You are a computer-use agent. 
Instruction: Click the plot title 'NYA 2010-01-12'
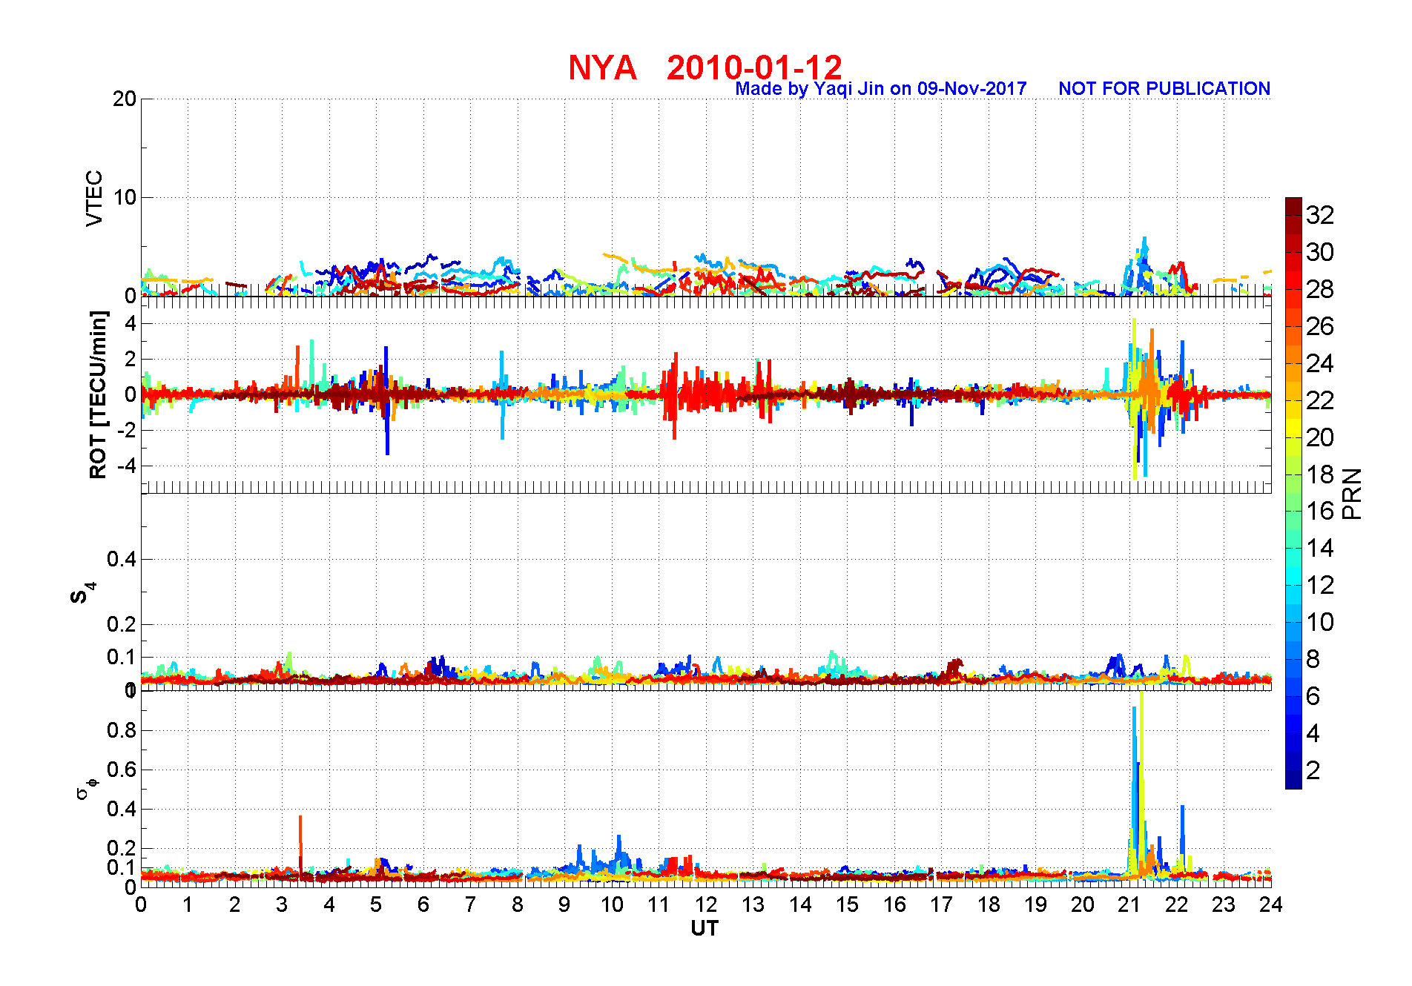[x=705, y=67]
